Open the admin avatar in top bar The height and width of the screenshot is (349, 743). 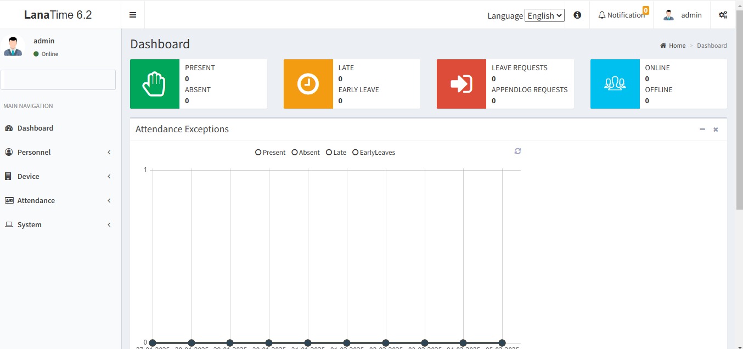[668, 15]
